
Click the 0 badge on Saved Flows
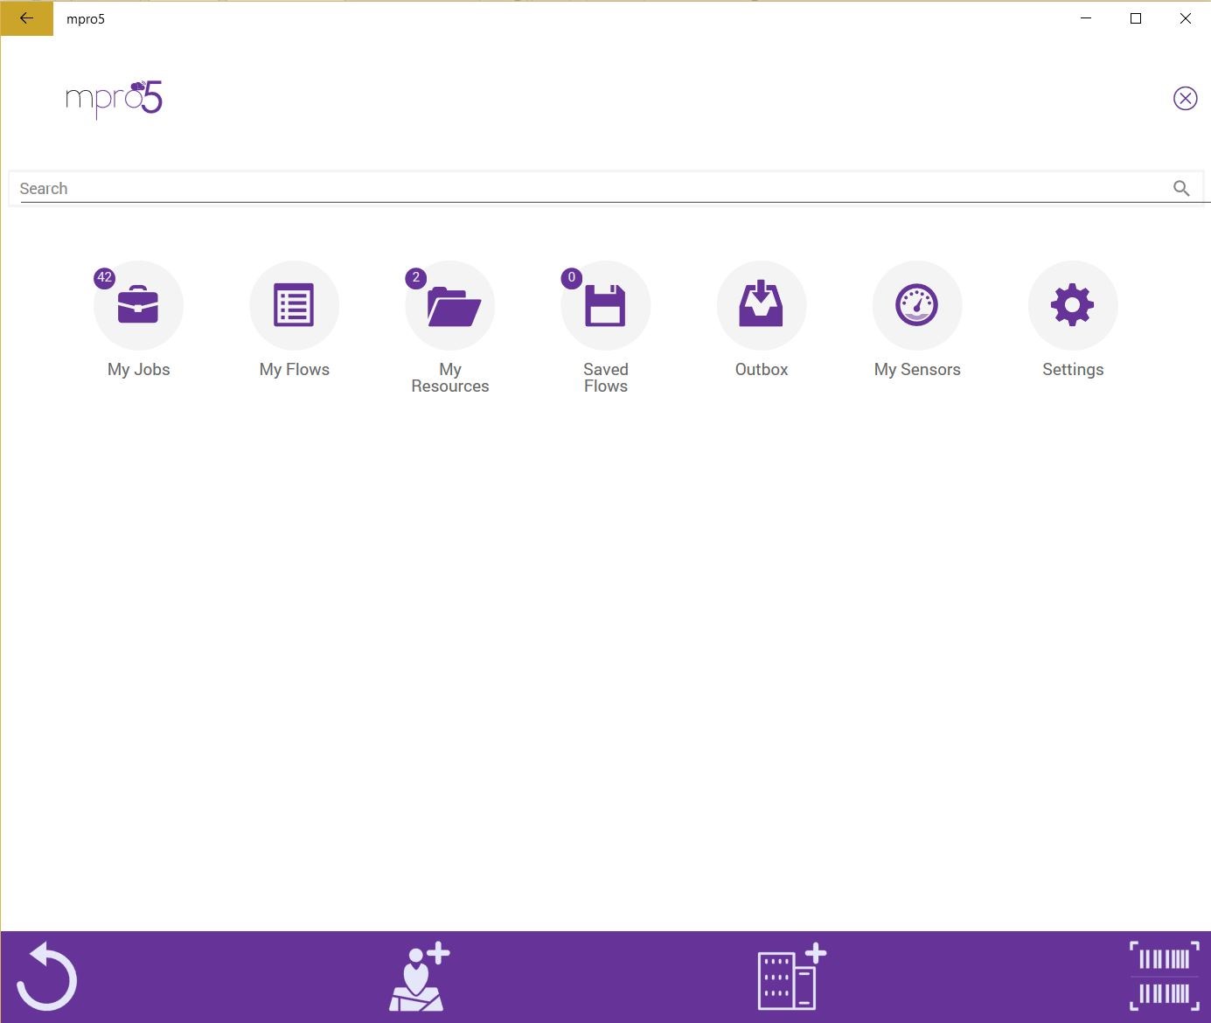coord(572,278)
